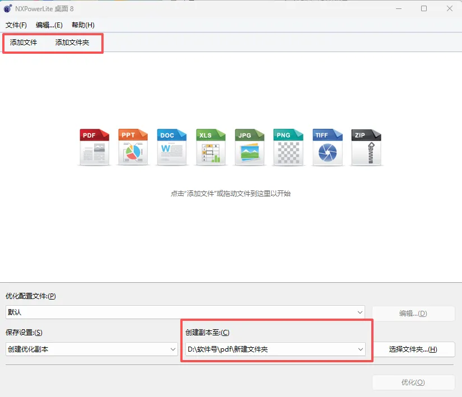Click the PNG file type icon
Screen dimensions: 462x397
(288, 147)
